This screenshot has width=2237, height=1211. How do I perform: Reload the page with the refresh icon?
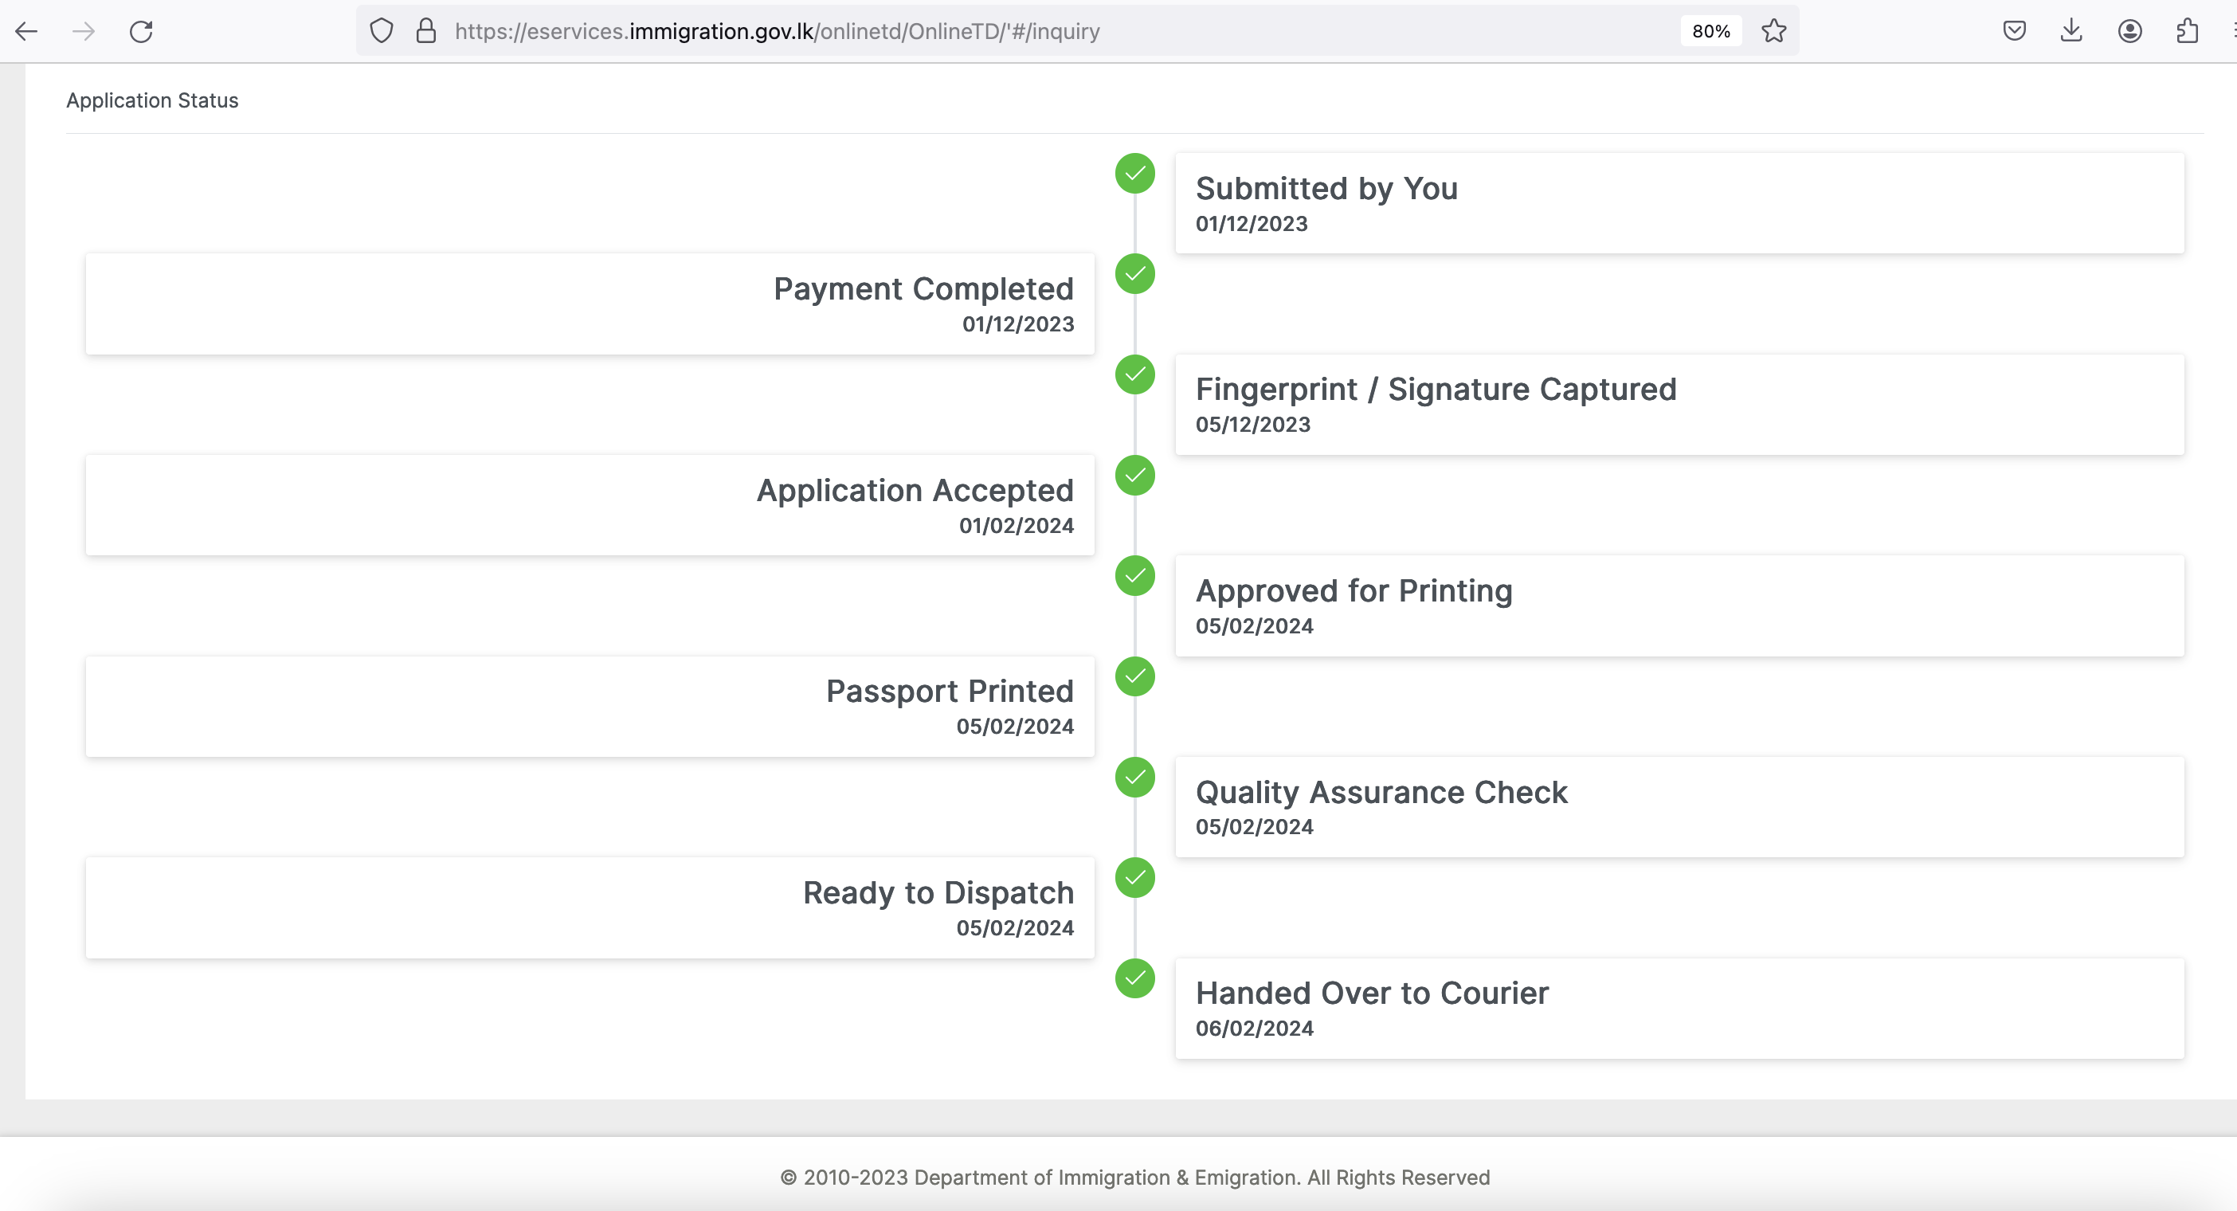142,32
